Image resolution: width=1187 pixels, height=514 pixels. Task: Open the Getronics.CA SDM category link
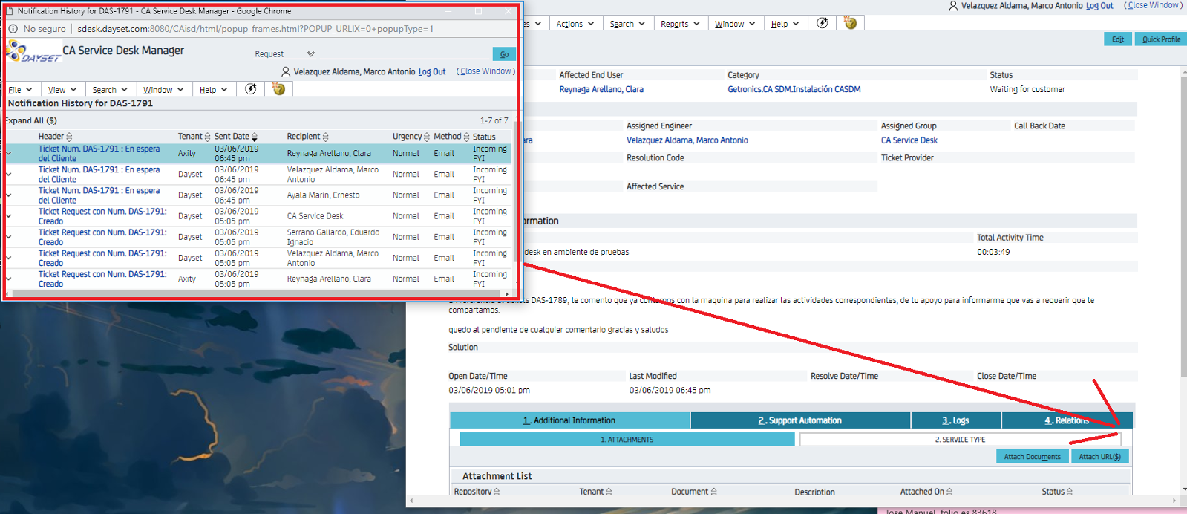tap(794, 89)
